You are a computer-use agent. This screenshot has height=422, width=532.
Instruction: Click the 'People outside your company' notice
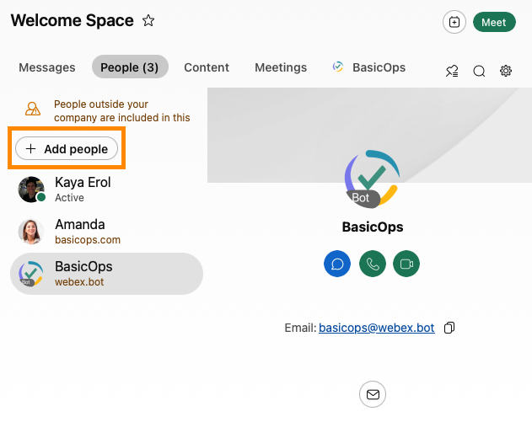coord(121,110)
